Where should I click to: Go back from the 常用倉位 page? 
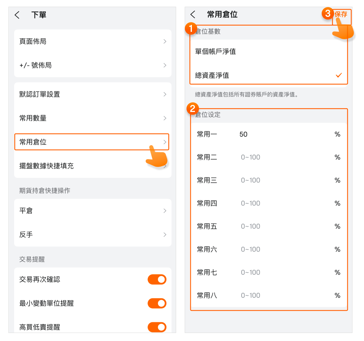pos(193,14)
